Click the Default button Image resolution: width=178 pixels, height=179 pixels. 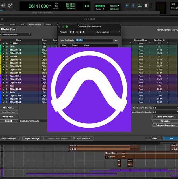coord(8,121)
